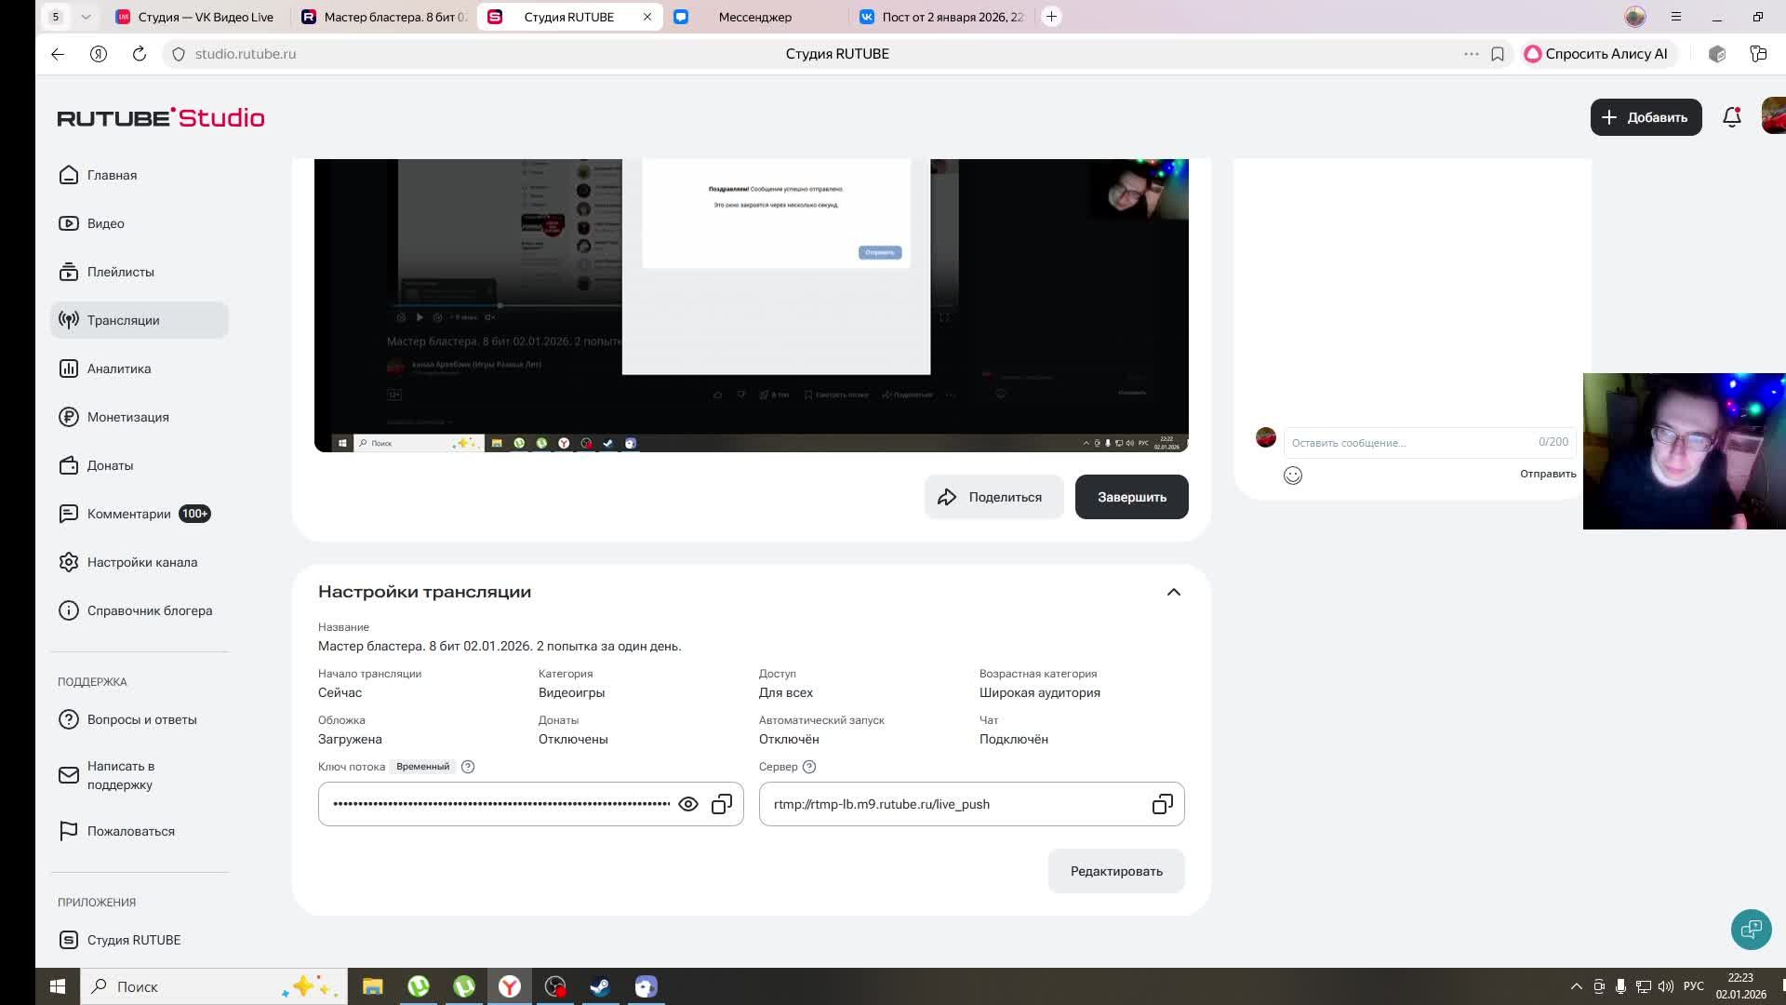Copy the stream key to clipboard
Screen dimensions: 1786x1005
click(x=722, y=804)
